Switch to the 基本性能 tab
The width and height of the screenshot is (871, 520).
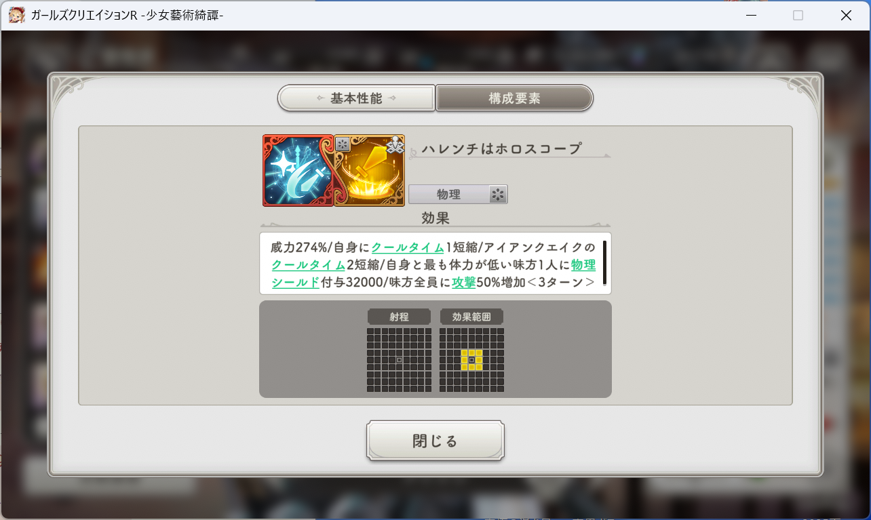coord(356,98)
